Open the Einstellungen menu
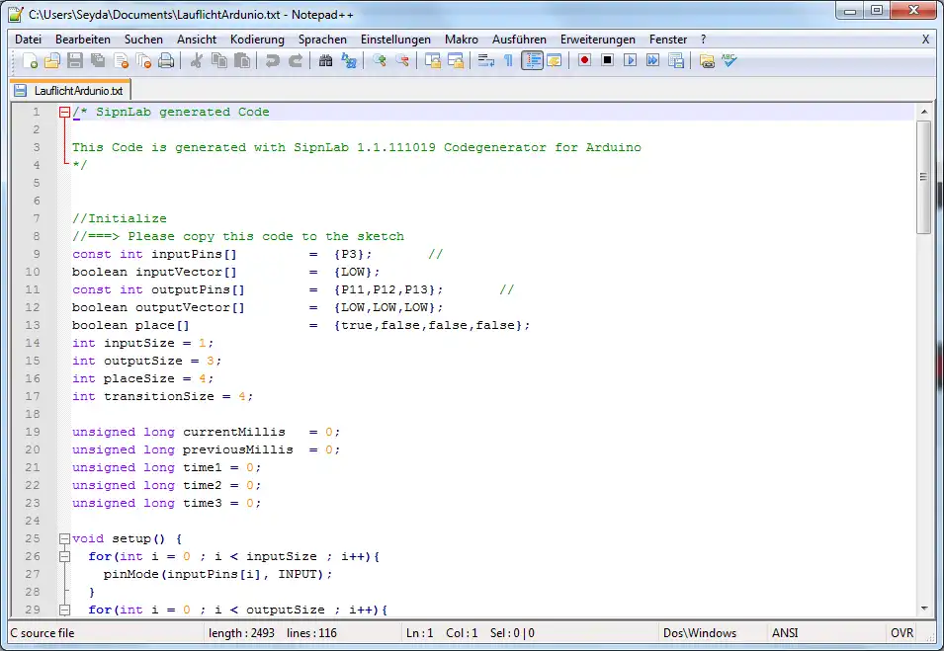This screenshot has width=944, height=651. pyautogui.click(x=395, y=40)
